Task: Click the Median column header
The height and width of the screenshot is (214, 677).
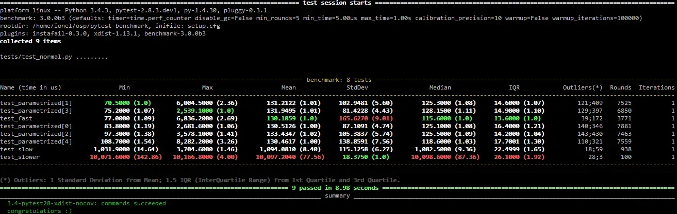Action: [440, 87]
